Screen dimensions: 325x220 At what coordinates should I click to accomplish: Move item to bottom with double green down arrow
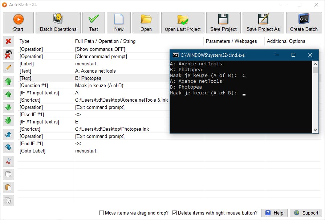tap(8, 121)
